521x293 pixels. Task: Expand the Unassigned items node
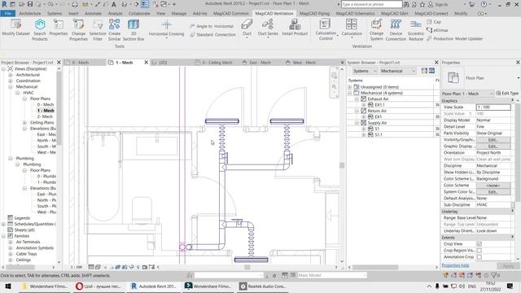(350, 87)
